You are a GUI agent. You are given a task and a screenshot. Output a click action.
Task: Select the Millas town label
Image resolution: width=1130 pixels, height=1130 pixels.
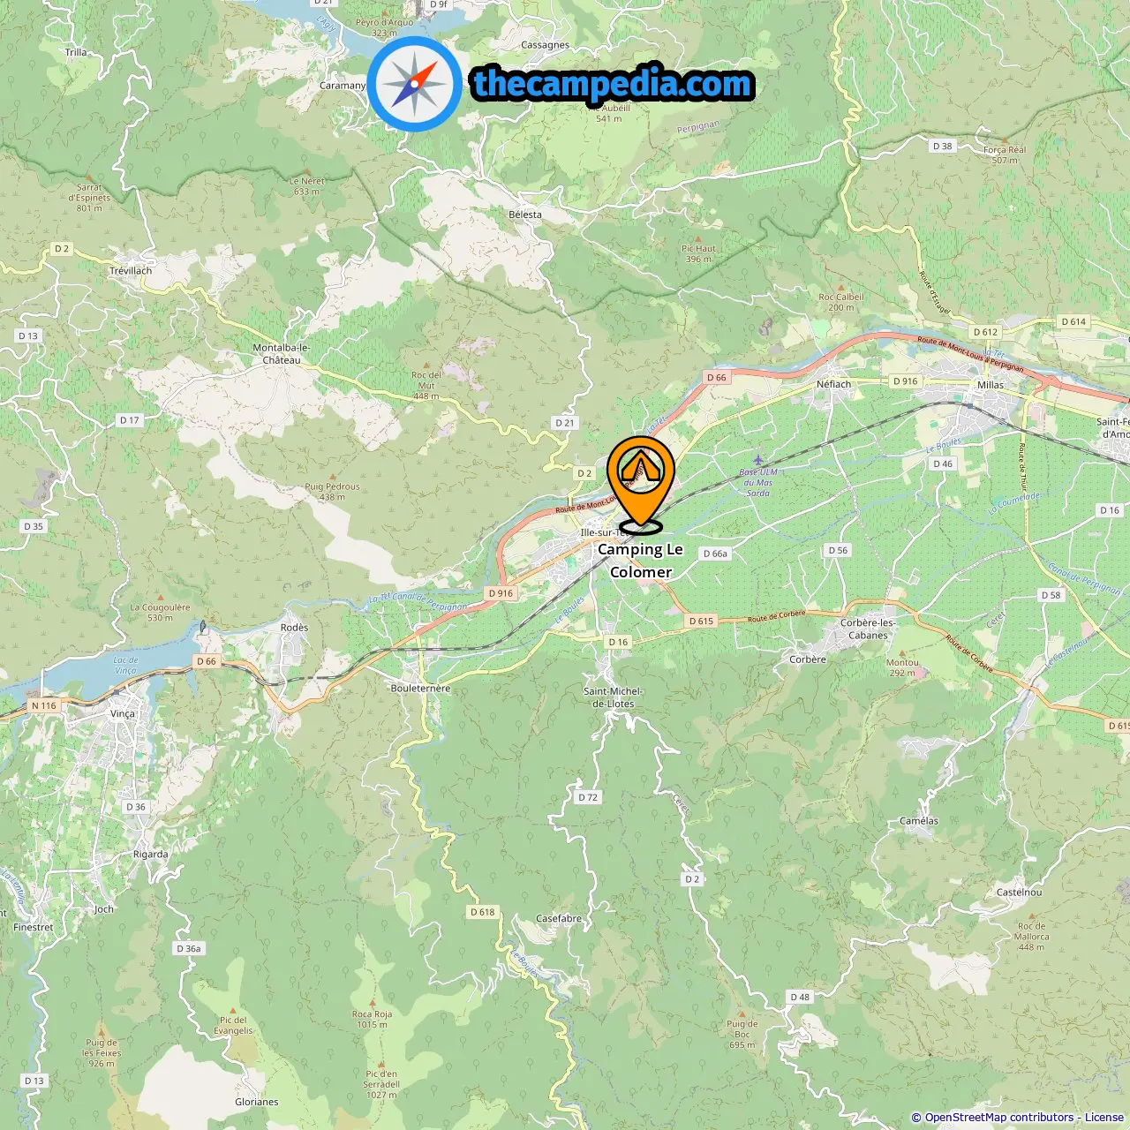[991, 385]
